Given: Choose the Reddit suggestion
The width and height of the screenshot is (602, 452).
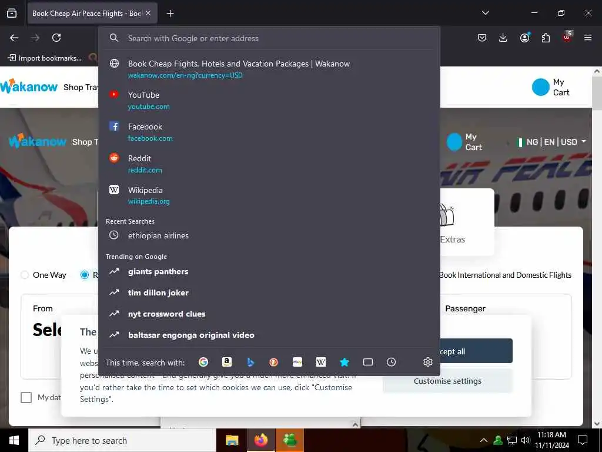Looking at the screenshot, I should tap(269, 164).
